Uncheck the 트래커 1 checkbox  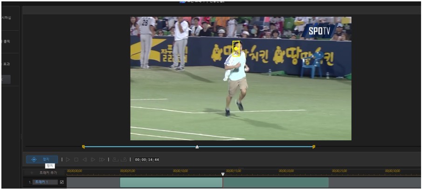pos(62,182)
